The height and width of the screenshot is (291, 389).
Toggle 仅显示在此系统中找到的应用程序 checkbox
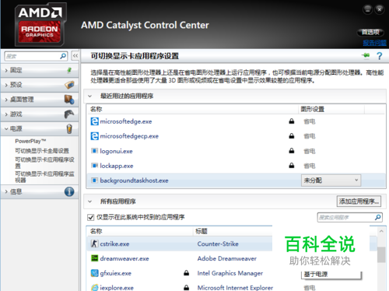coord(90,217)
